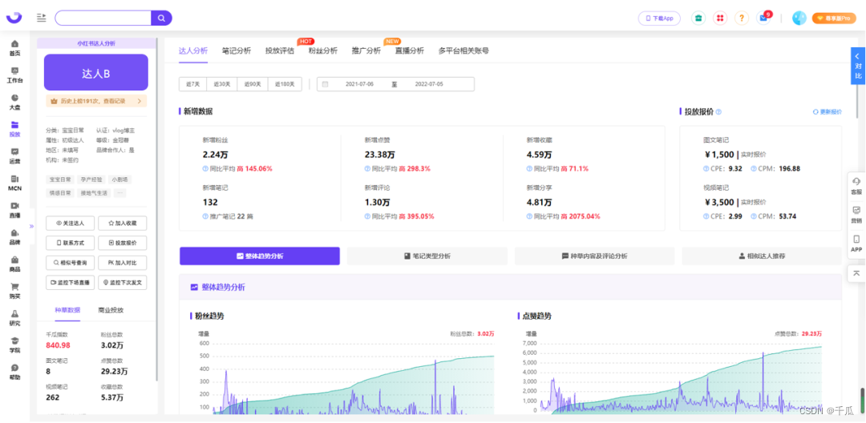Click 下载App button
The image size is (866, 423).
click(x=659, y=18)
